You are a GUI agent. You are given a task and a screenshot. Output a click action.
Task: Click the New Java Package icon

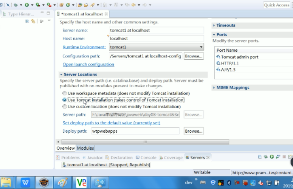point(62,5)
